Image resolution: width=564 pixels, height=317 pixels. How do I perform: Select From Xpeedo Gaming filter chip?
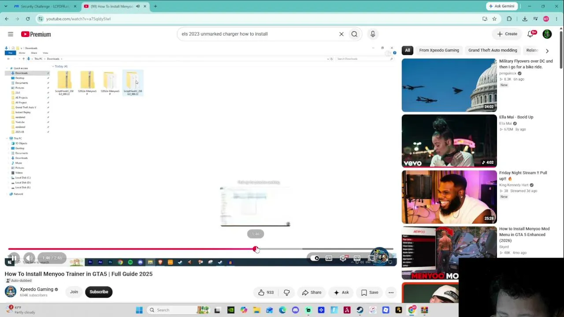click(439, 50)
